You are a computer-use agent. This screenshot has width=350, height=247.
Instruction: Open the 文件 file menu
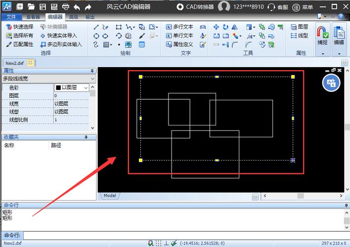(11, 17)
